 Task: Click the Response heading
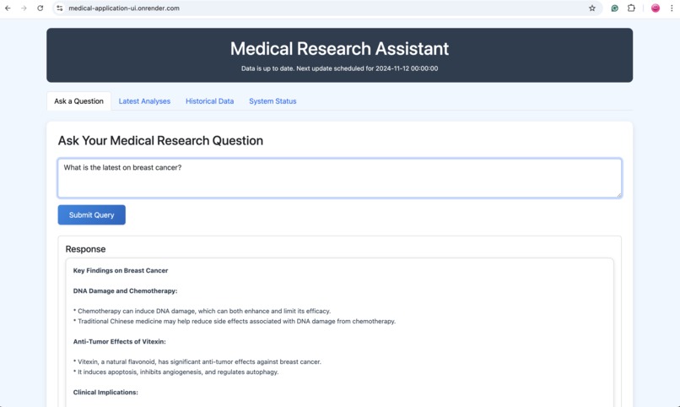coord(85,249)
